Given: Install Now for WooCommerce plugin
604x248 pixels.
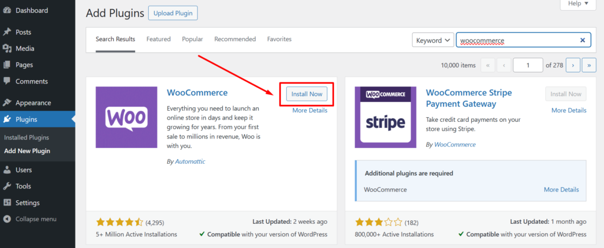Looking at the screenshot, I should pos(307,94).
